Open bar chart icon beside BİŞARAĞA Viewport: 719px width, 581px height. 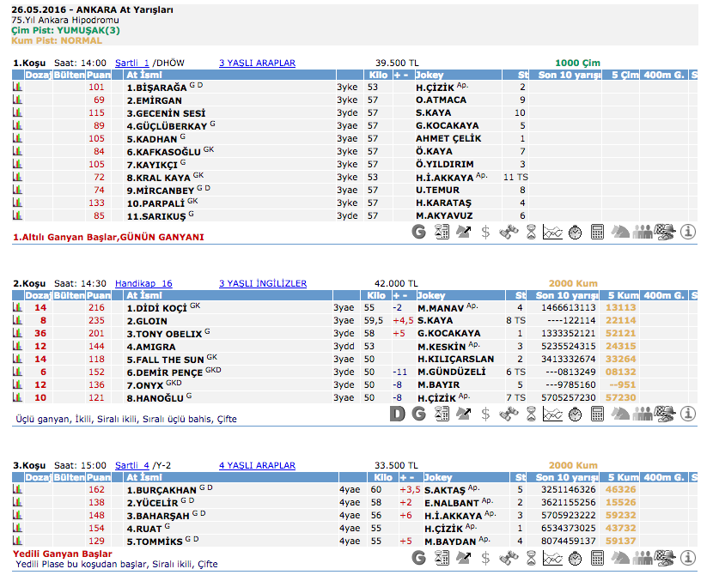(17, 87)
